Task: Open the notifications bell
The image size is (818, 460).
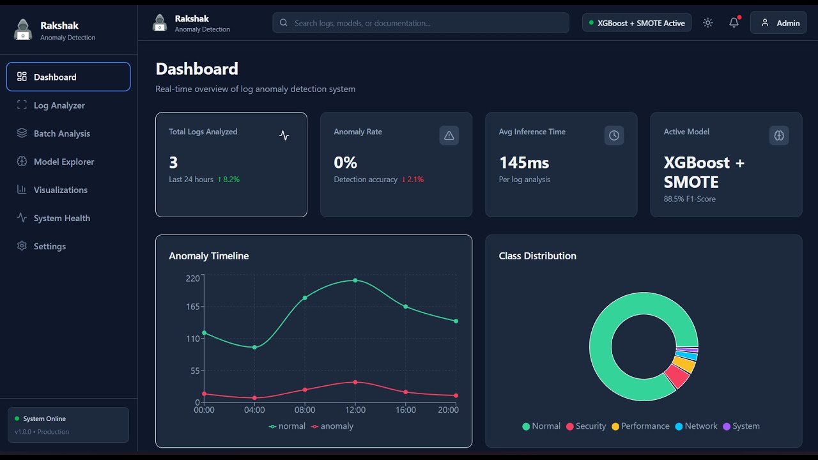Action: pos(734,23)
